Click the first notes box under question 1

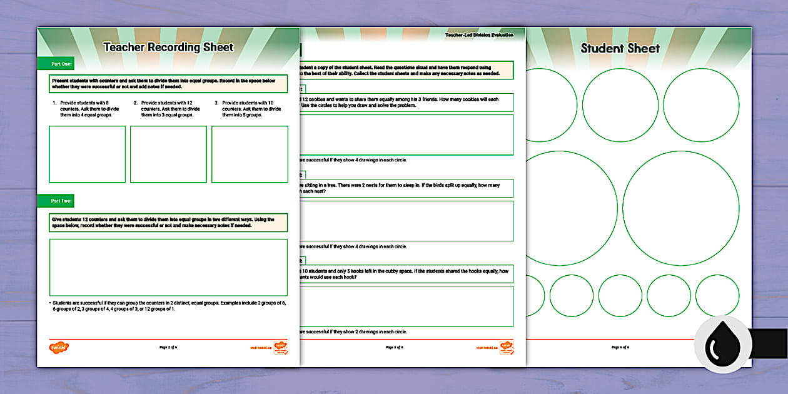[87, 154]
